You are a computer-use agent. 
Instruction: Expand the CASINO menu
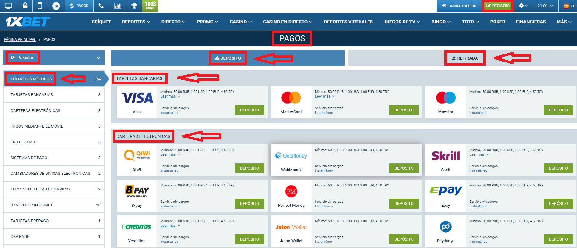tap(241, 22)
